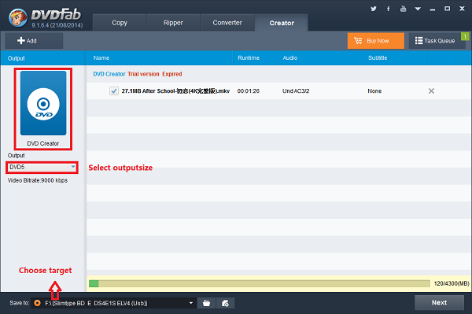This screenshot has width=472, height=314.
Task: Click the orange disc drive icon in Save to
Action: coord(37,303)
